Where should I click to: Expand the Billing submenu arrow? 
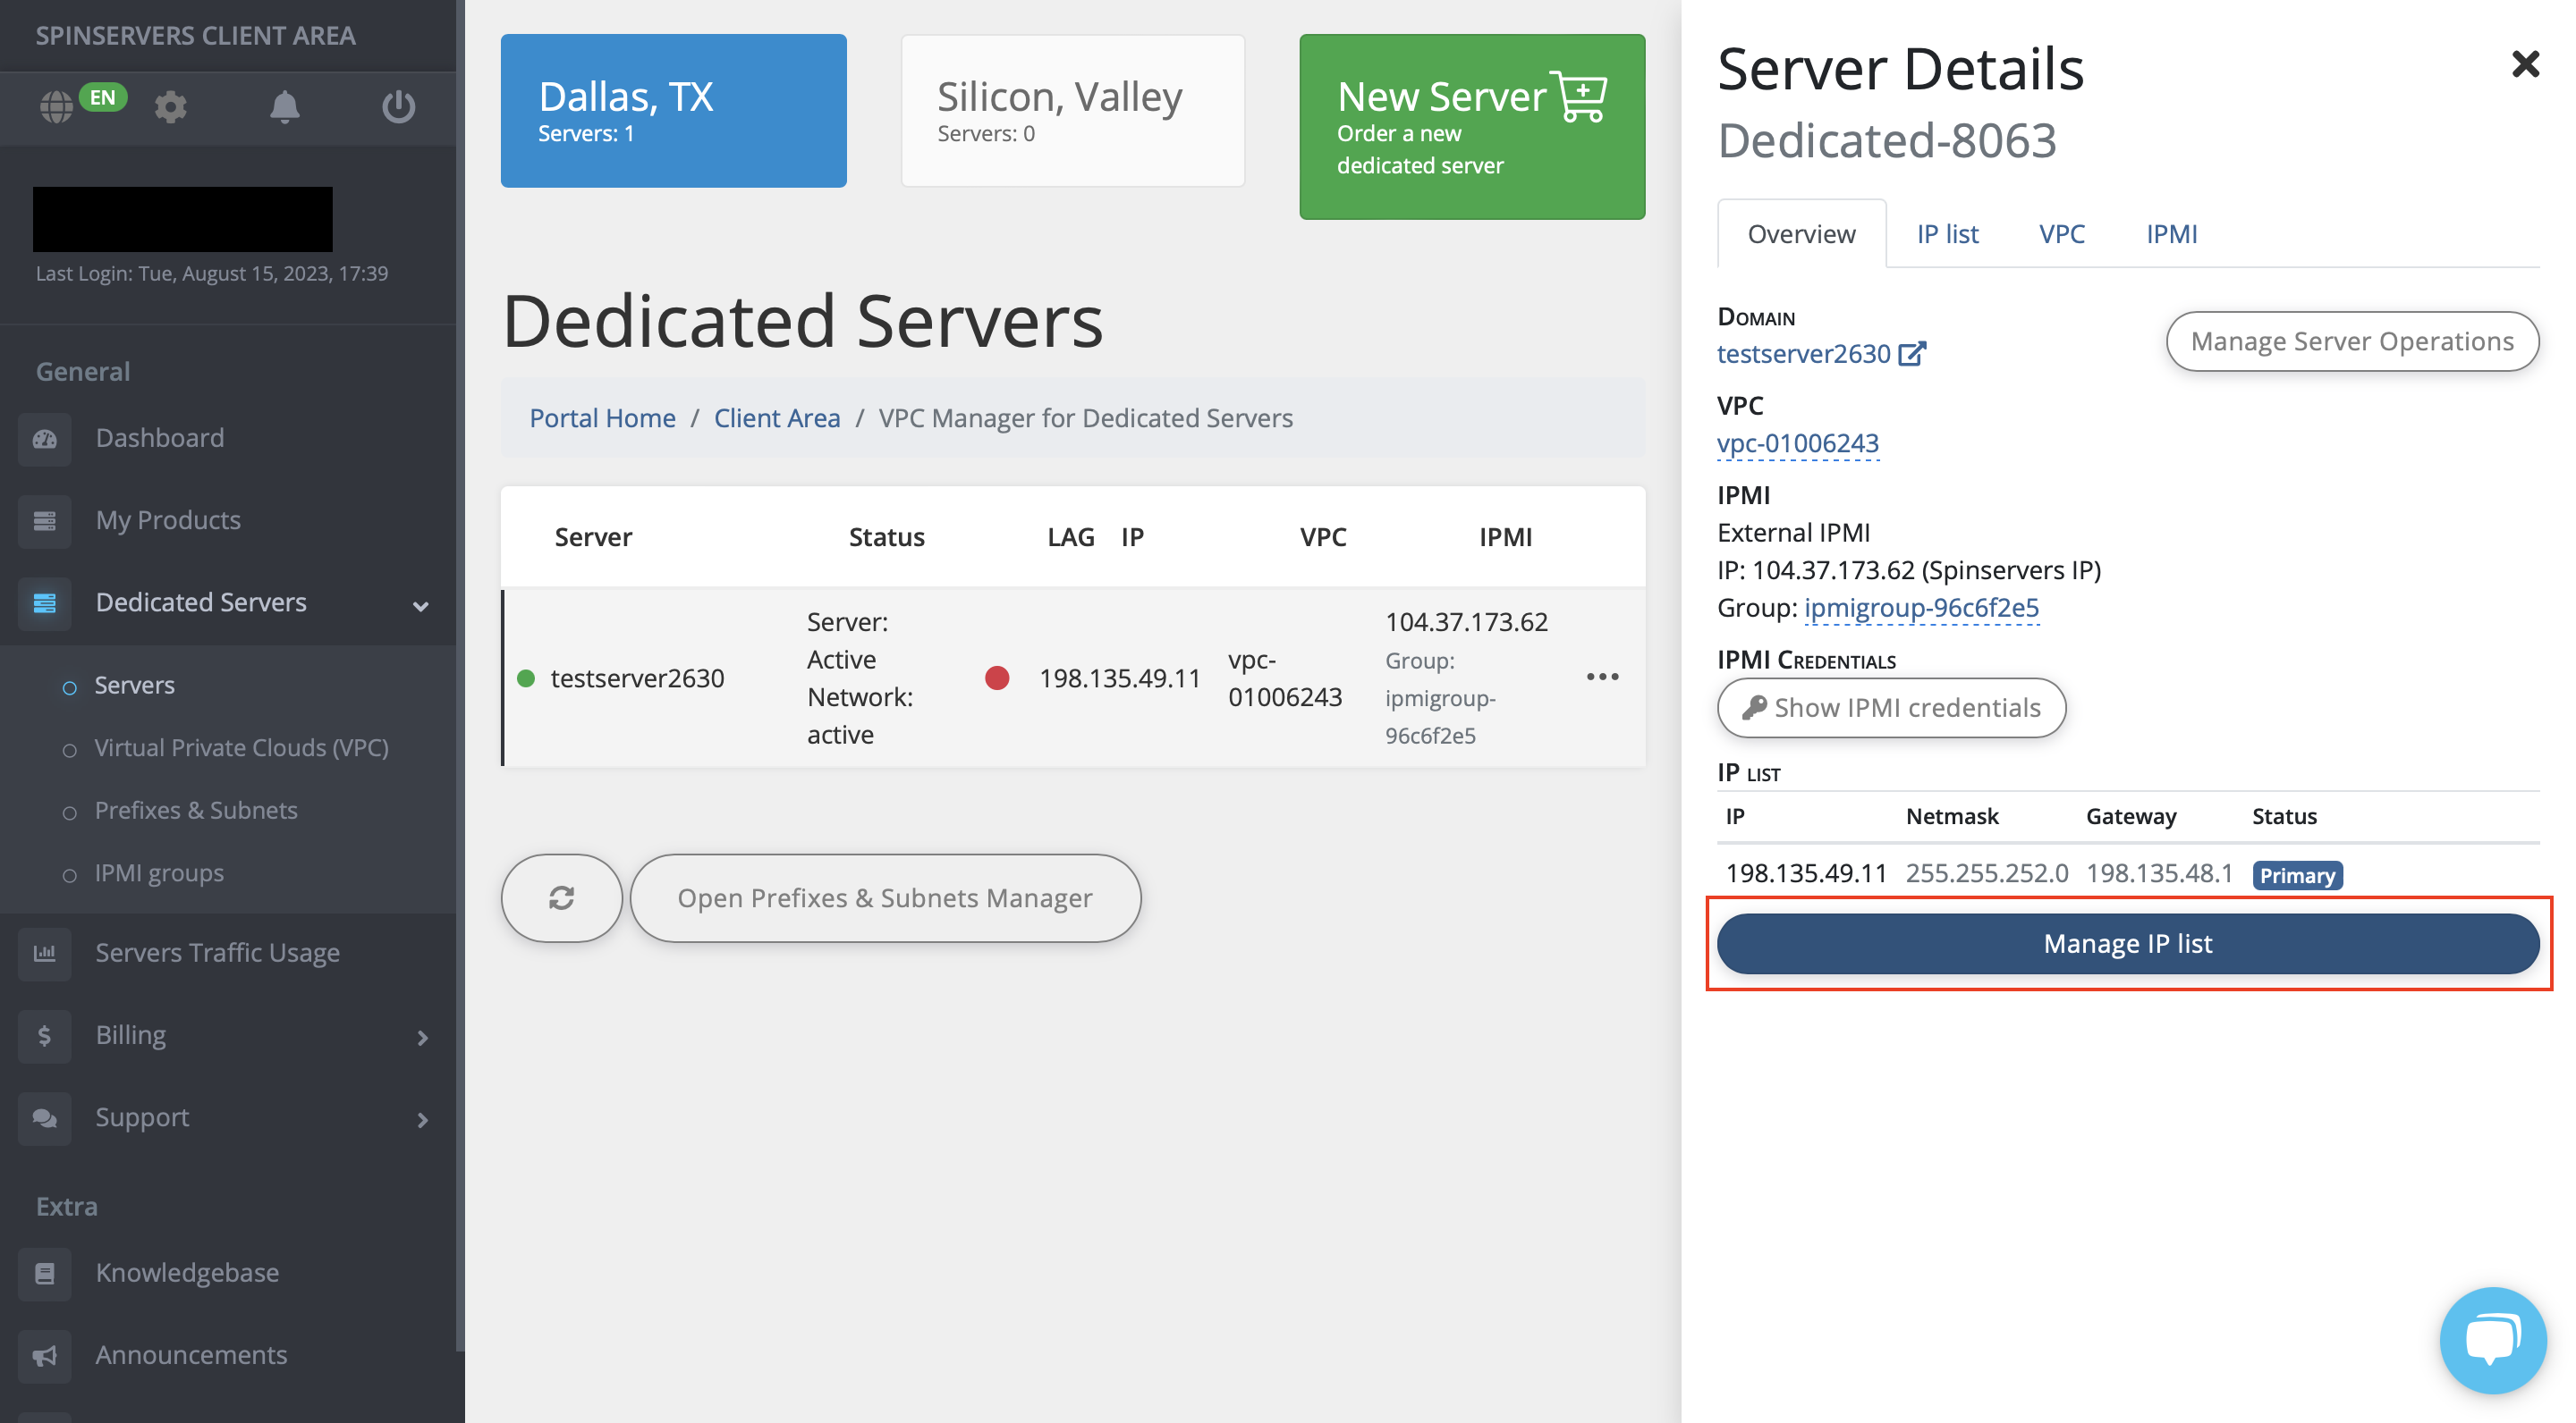point(422,1037)
